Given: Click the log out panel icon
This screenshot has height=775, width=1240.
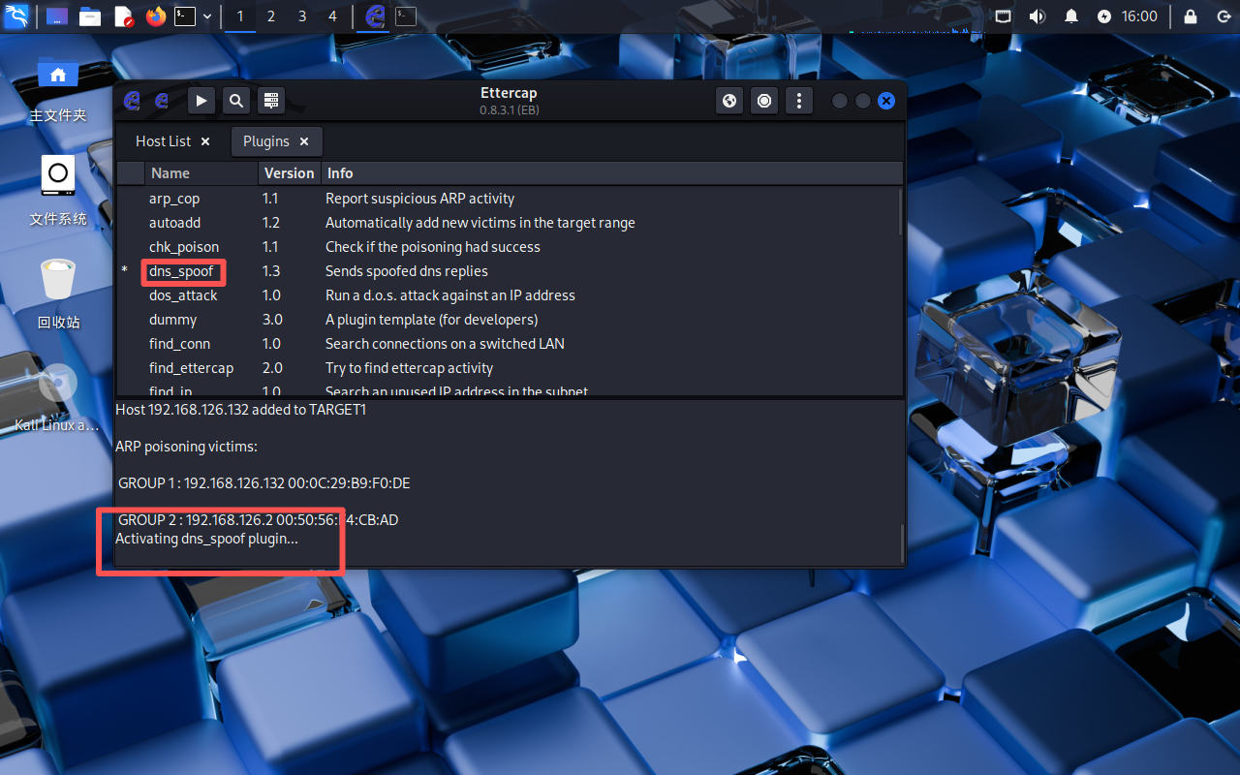Looking at the screenshot, I should [x=1223, y=16].
